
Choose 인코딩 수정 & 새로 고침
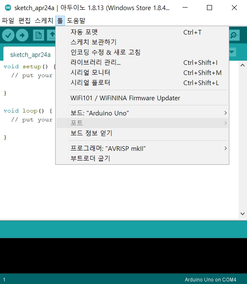tap(142, 52)
